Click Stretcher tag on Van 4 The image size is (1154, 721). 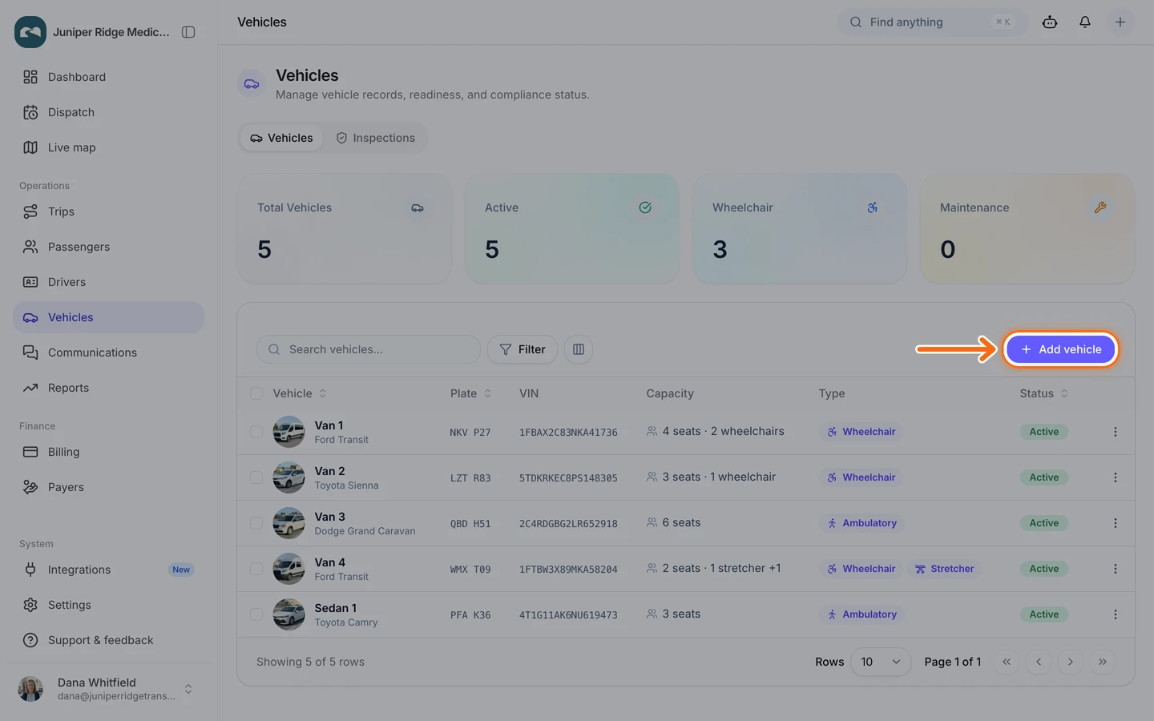click(x=945, y=569)
